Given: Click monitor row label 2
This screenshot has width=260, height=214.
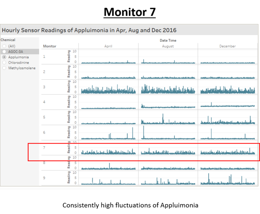Looking at the screenshot, I should pos(44,72).
